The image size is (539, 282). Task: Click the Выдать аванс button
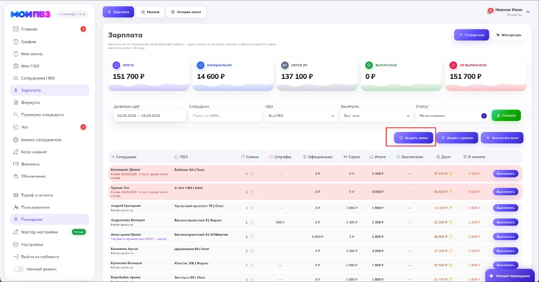[414, 138]
